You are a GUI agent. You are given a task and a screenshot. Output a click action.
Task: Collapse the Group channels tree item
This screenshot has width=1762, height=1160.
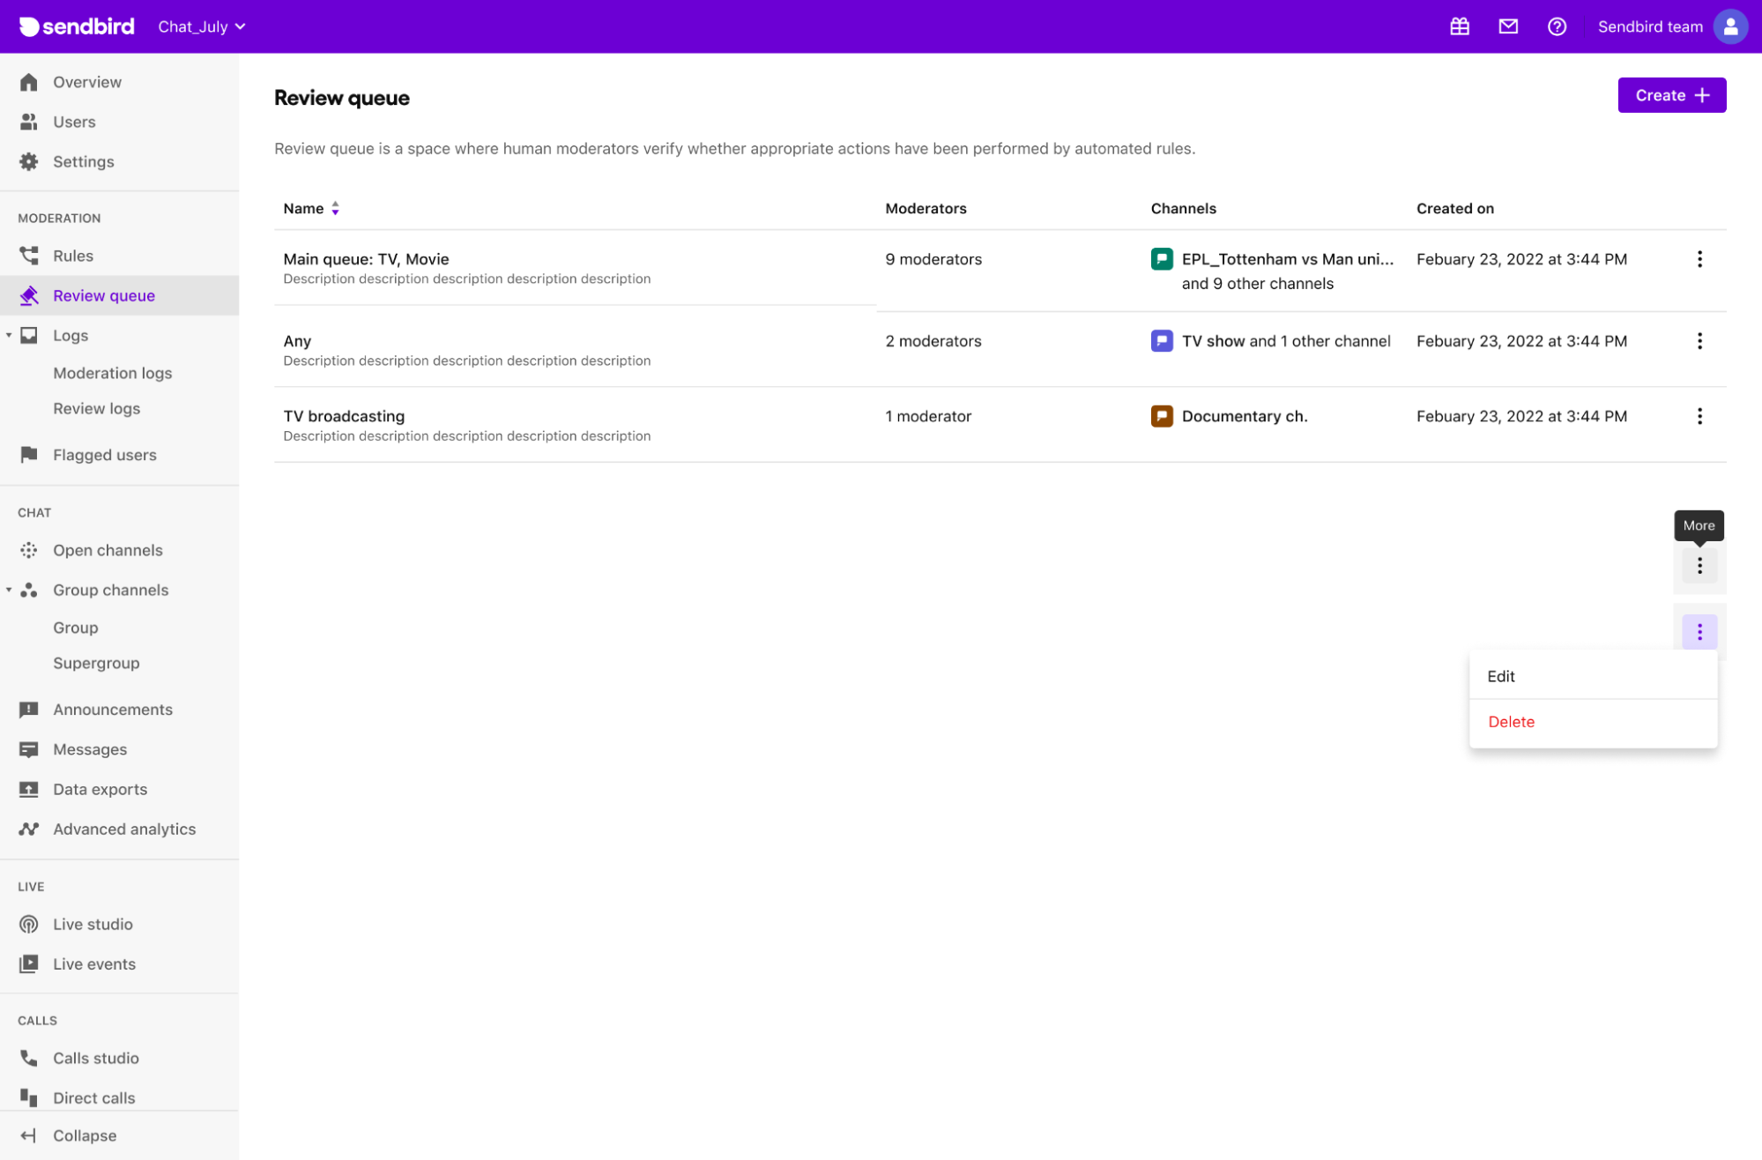click(9, 589)
